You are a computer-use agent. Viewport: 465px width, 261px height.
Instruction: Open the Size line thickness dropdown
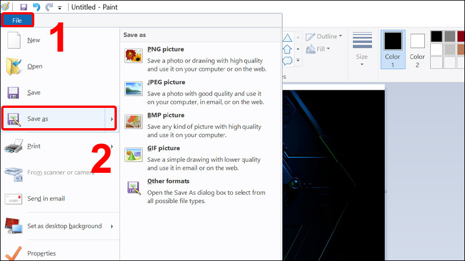point(362,49)
